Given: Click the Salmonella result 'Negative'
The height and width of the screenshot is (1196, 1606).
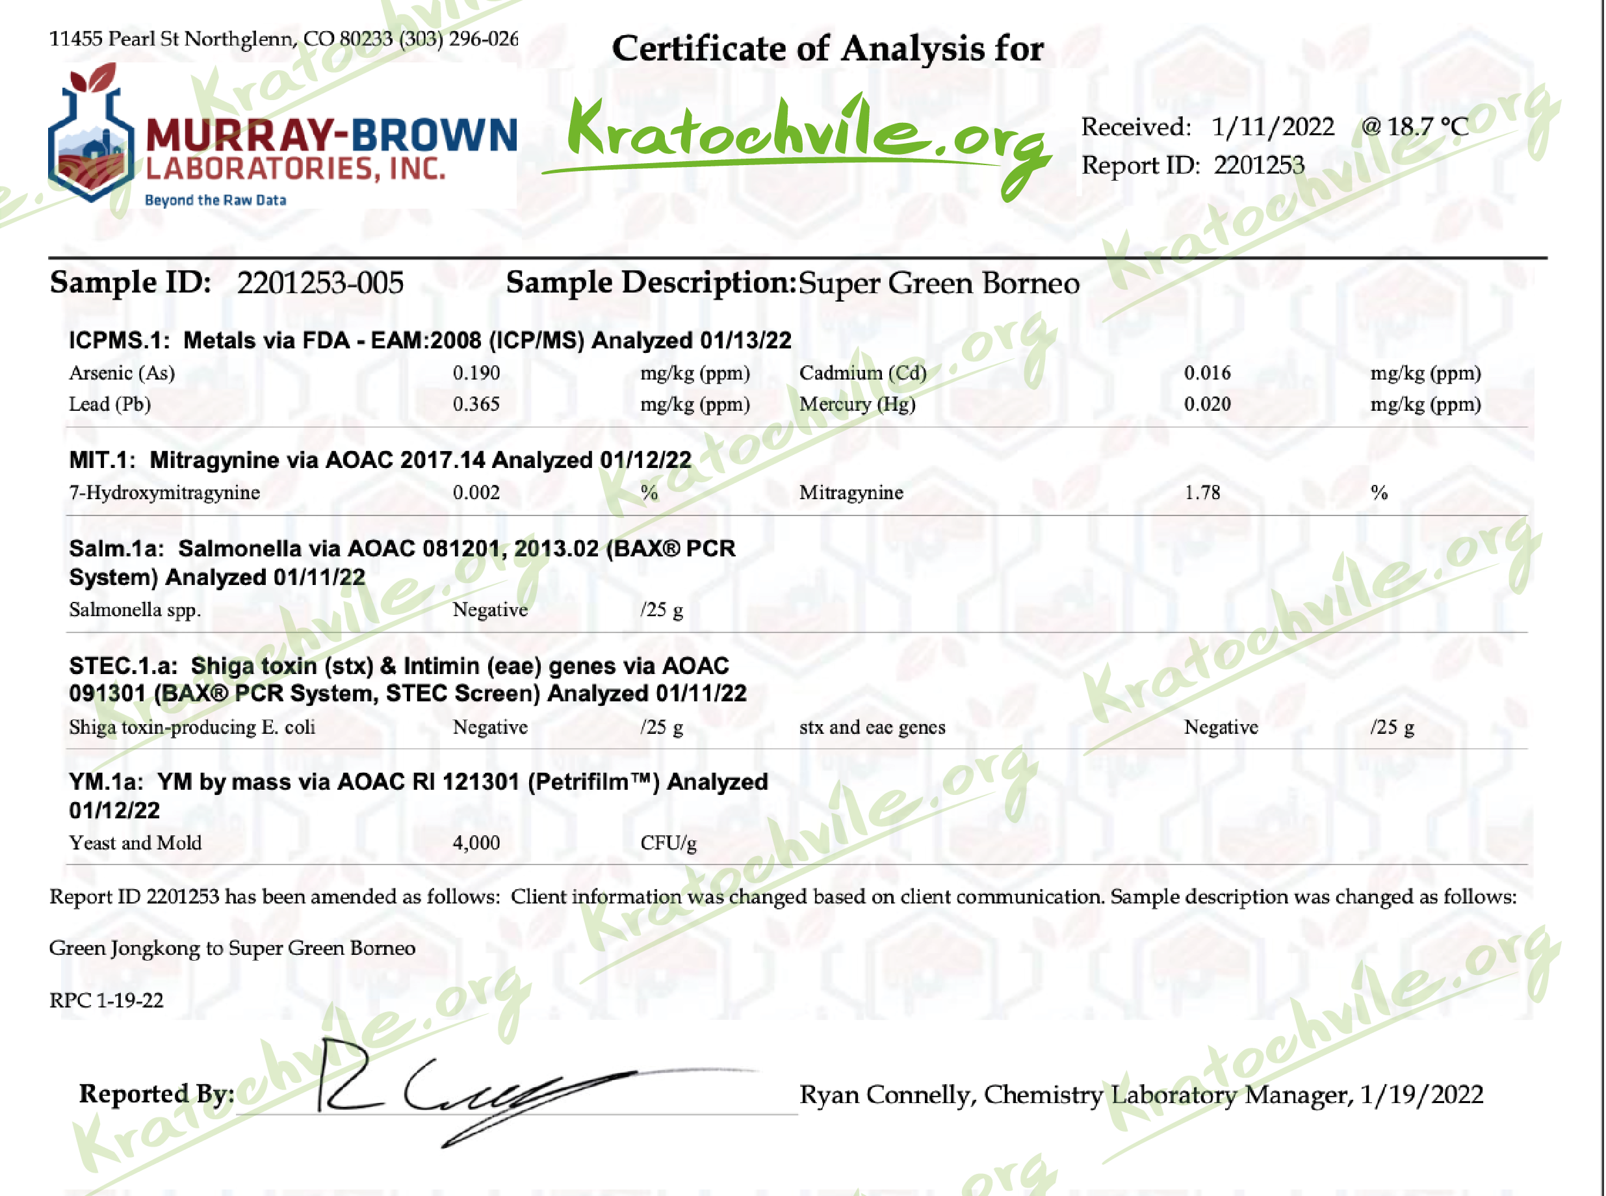Looking at the screenshot, I should [490, 610].
